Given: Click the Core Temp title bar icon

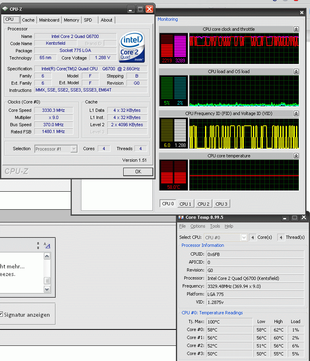Looking at the screenshot, I should pyautogui.click(x=181, y=217).
